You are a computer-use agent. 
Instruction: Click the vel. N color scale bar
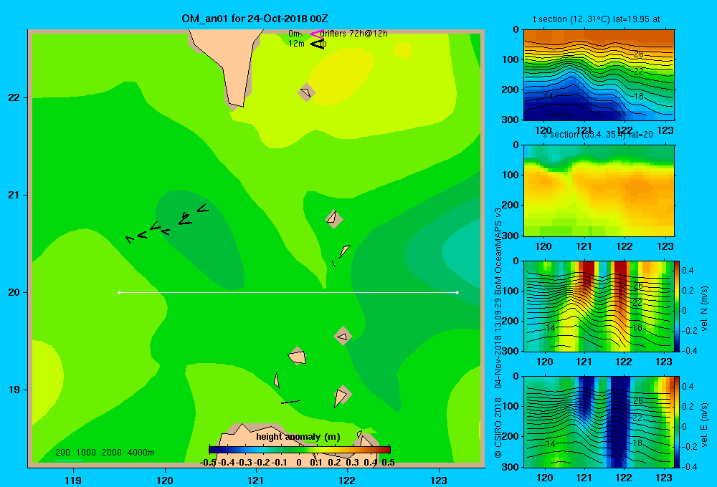[678, 306]
